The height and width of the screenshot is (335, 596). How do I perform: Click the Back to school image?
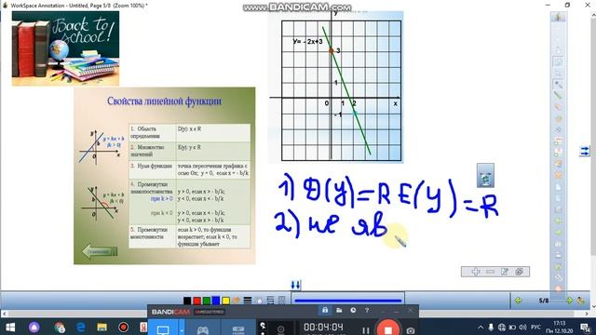(x=65, y=48)
